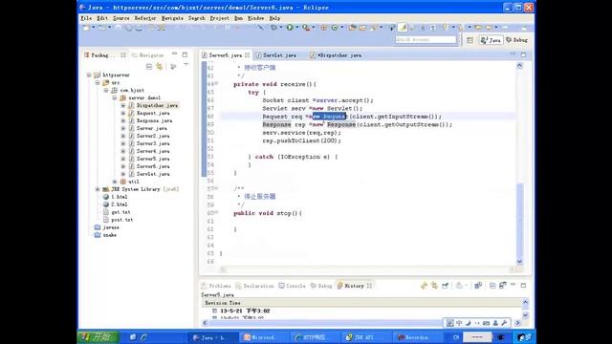This screenshot has height=344, width=612.
Task: Click History Collapse All icon
Action: pos(492,286)
